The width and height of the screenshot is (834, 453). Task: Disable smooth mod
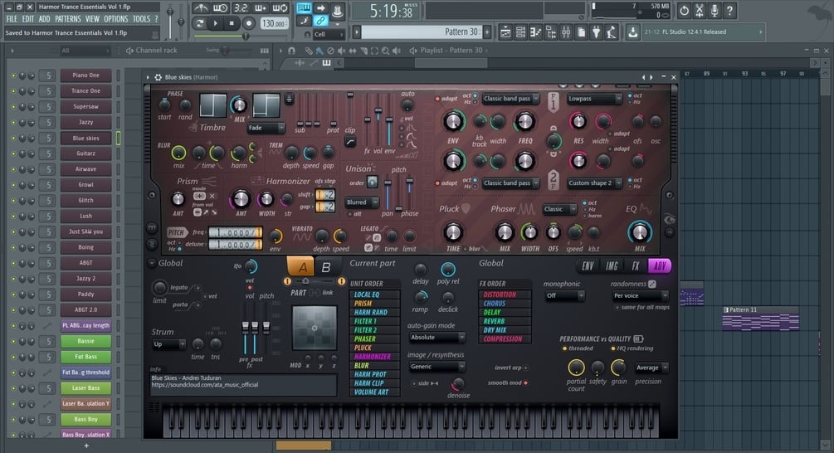click(525, 382)
